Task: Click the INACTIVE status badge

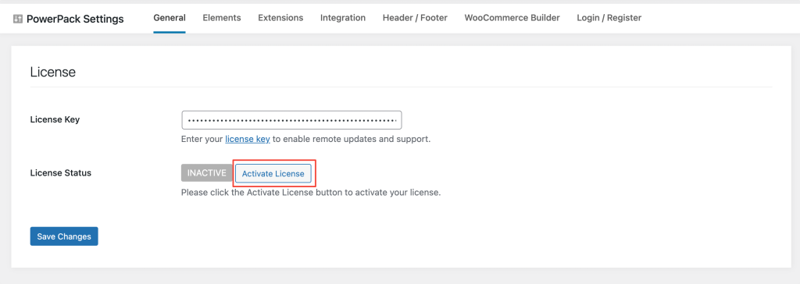Action: pos(206,173)
